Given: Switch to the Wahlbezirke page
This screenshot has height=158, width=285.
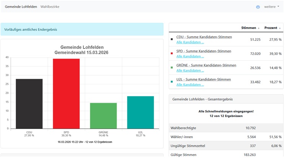Looking at the screenshot, I should [x=50, y=7].
